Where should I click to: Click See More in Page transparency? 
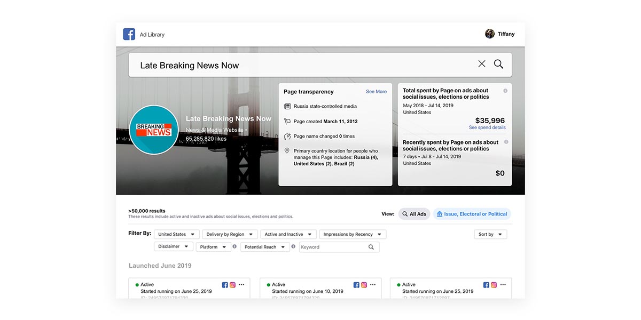376,92
